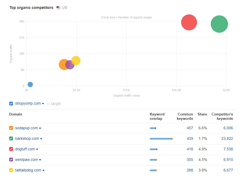This screenshot has width=244, height=182.
Task: Sort by Competitor's keywords column header
Action: coord(222,116)
